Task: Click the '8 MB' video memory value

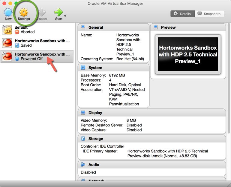Action: (x=131, y=120)
